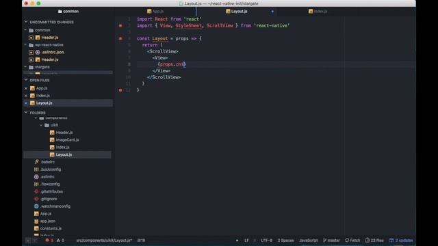Change the UTF-8 encoding selector
This screenshot has width=438, height=246.
[x=266, y=240]
